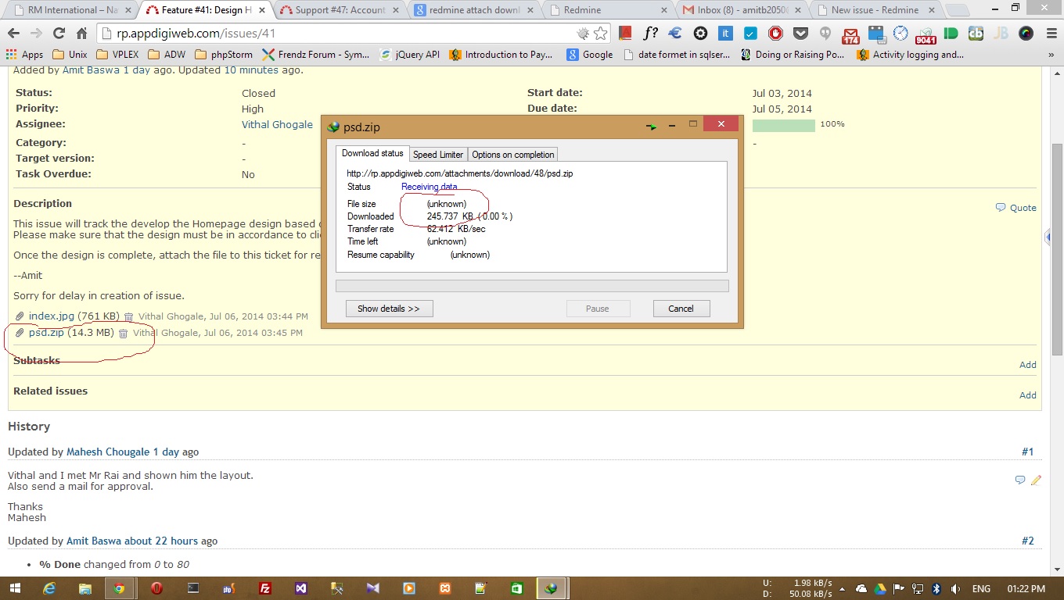Click the browser address bar URL
1064x600 pixels.
(336, 34)
